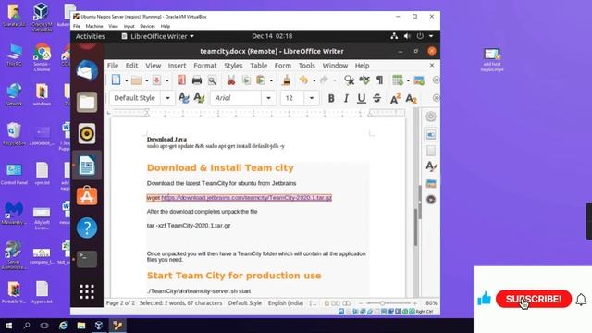The image size is (592, 333).
Task: Activate Clone Formatting paintbrush
Action: [x=287, y=80]
